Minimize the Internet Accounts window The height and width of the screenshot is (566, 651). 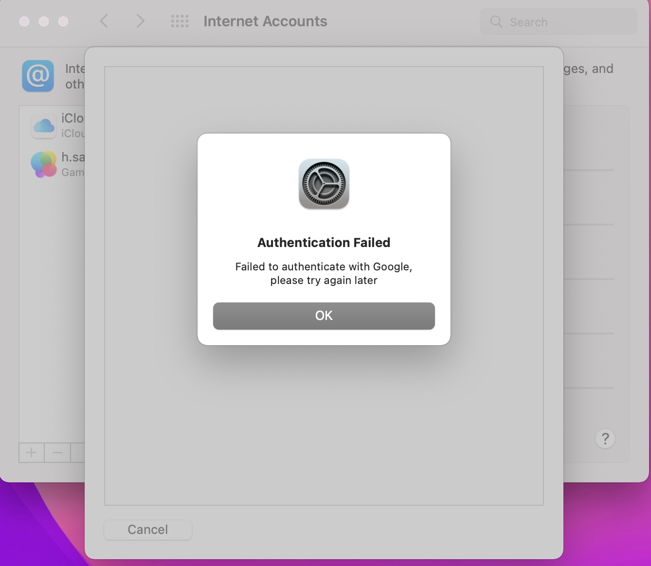click(44, 21)
